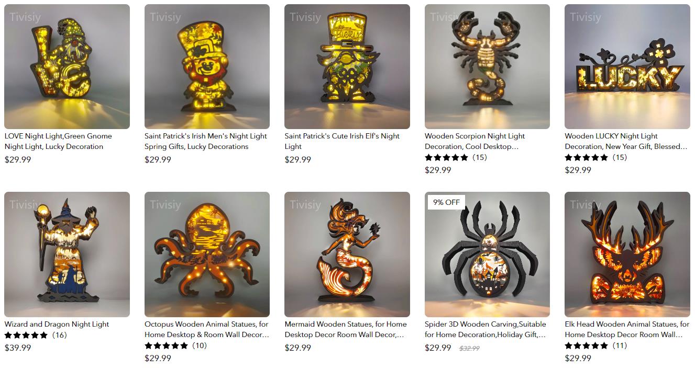Open the 'Wizard and Dragon Night Light' title link
The image size is (695, 370).
pyautogui.click(x=57, y=324)
